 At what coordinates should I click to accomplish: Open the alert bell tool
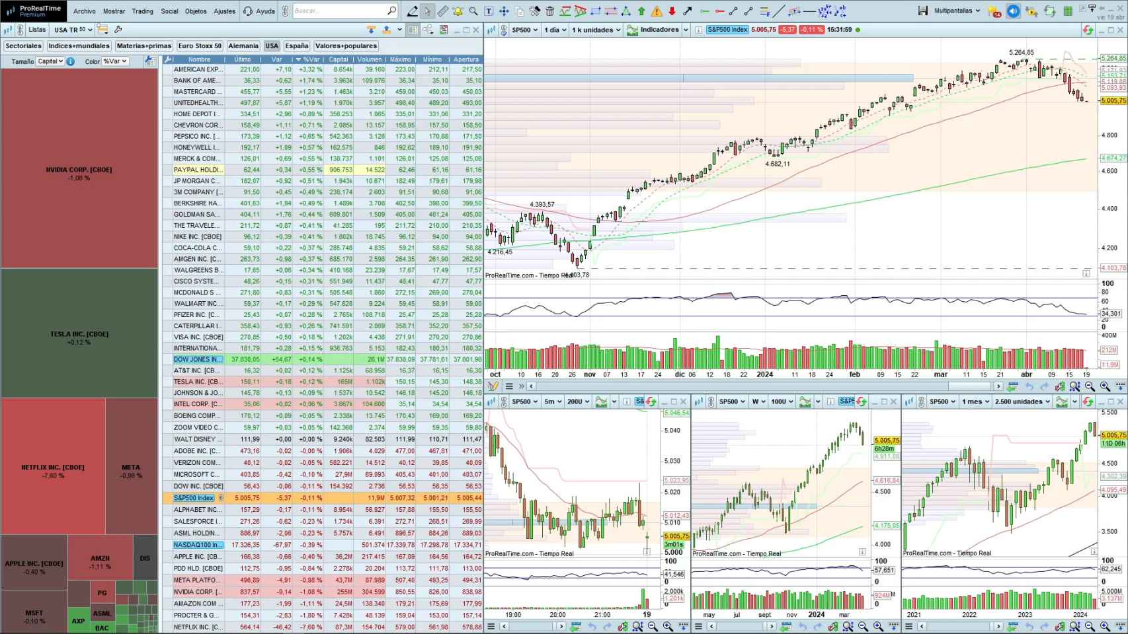pos(458,11)
